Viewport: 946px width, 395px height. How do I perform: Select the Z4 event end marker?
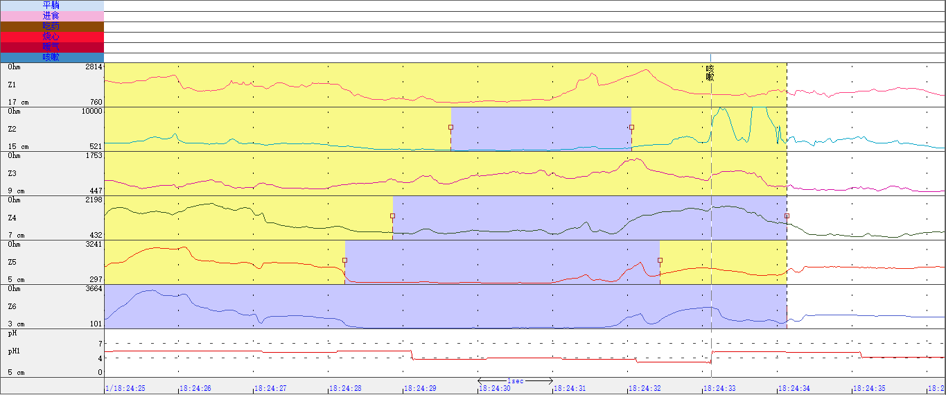[x=787, y=216]
